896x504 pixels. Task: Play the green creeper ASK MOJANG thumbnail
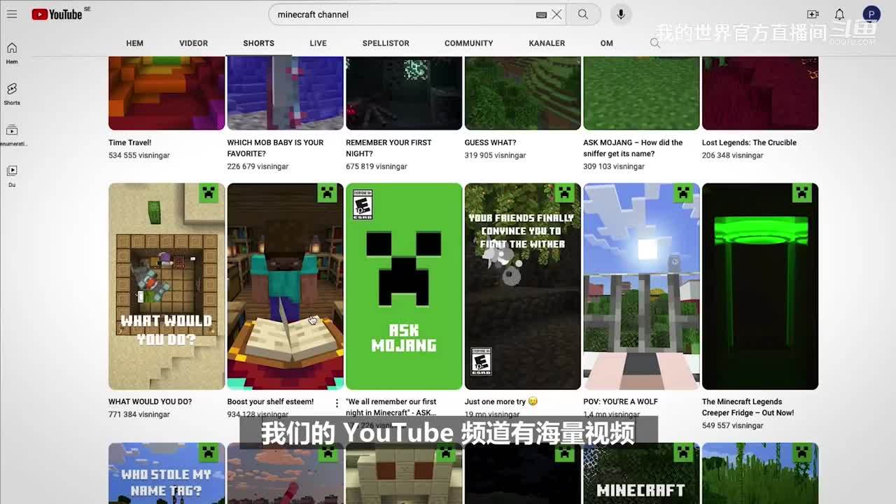(x=404, y=286)
